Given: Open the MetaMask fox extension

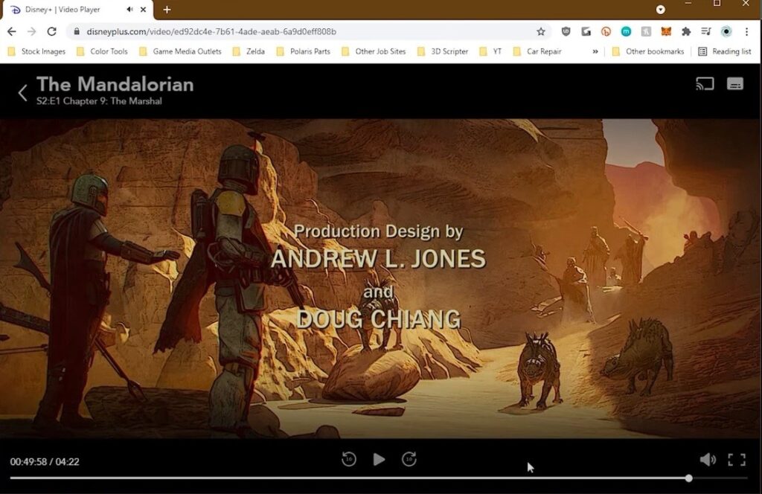Looking at the screenshot, I should 666,31.
